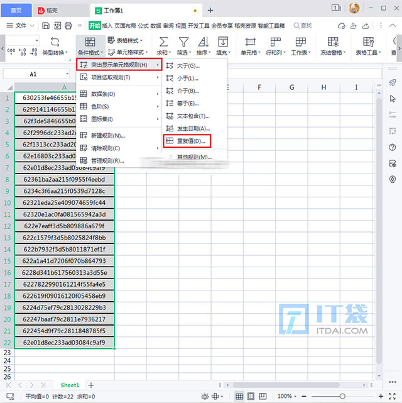Switch to the 首页 home page tab
The width and height of the screenshot is (402, 403).
click(x=16, y=10)
